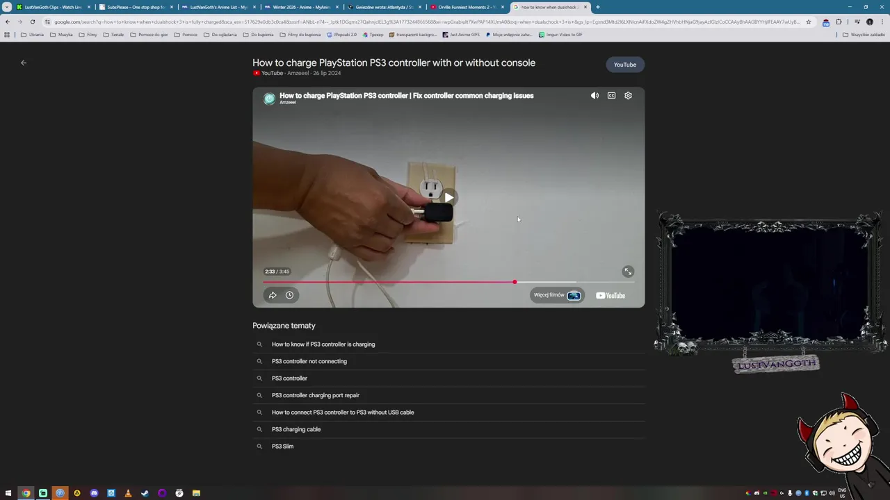Open qBittorrent from the taskbar
Screen dimensions: 890x500
[x=60, y=493]
